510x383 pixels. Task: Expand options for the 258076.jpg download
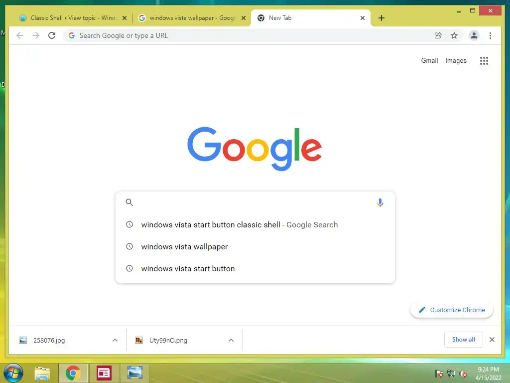pos(115,340)
